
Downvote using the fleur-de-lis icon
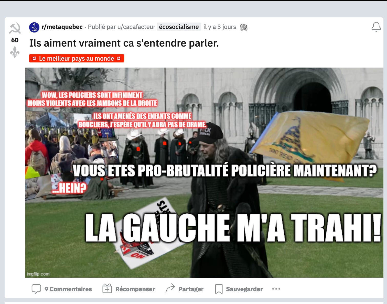pos(15,52)
